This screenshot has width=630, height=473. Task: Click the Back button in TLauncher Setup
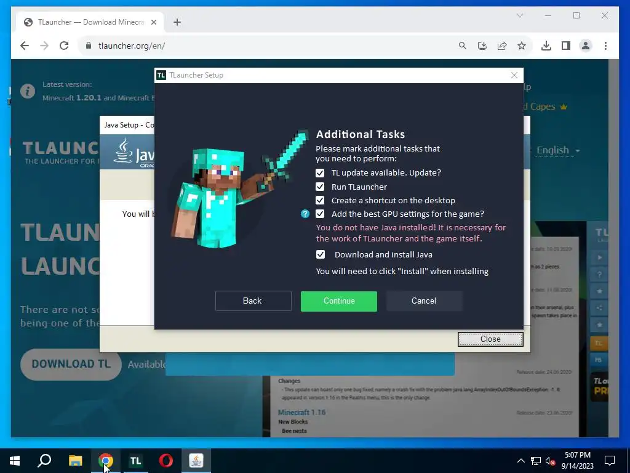point(253,301)
